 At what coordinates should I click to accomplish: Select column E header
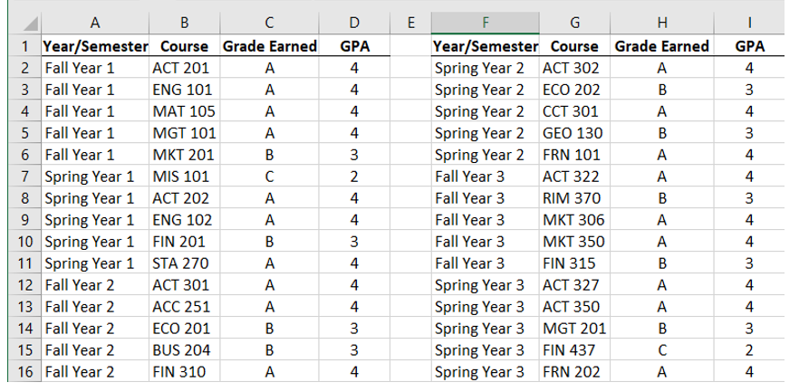410,23
